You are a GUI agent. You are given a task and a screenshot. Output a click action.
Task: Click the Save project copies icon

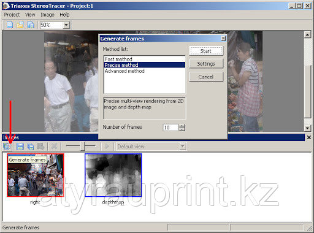click(31, 25)
